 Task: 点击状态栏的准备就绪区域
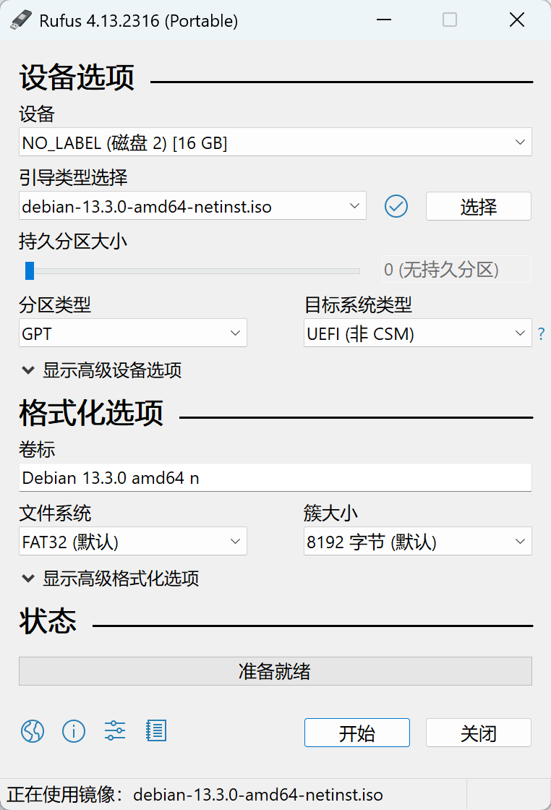(275, 671)
